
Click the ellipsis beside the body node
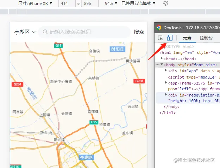tap(157, 65)
